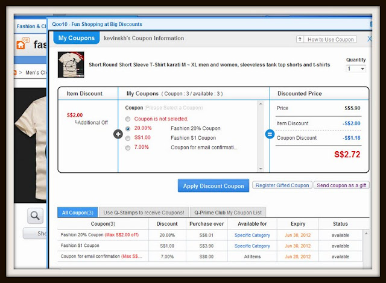The width and height of the screenshot is (386, 283).
Task: Click the Jun 28, 2012 expiry cell
Action: 297,257
